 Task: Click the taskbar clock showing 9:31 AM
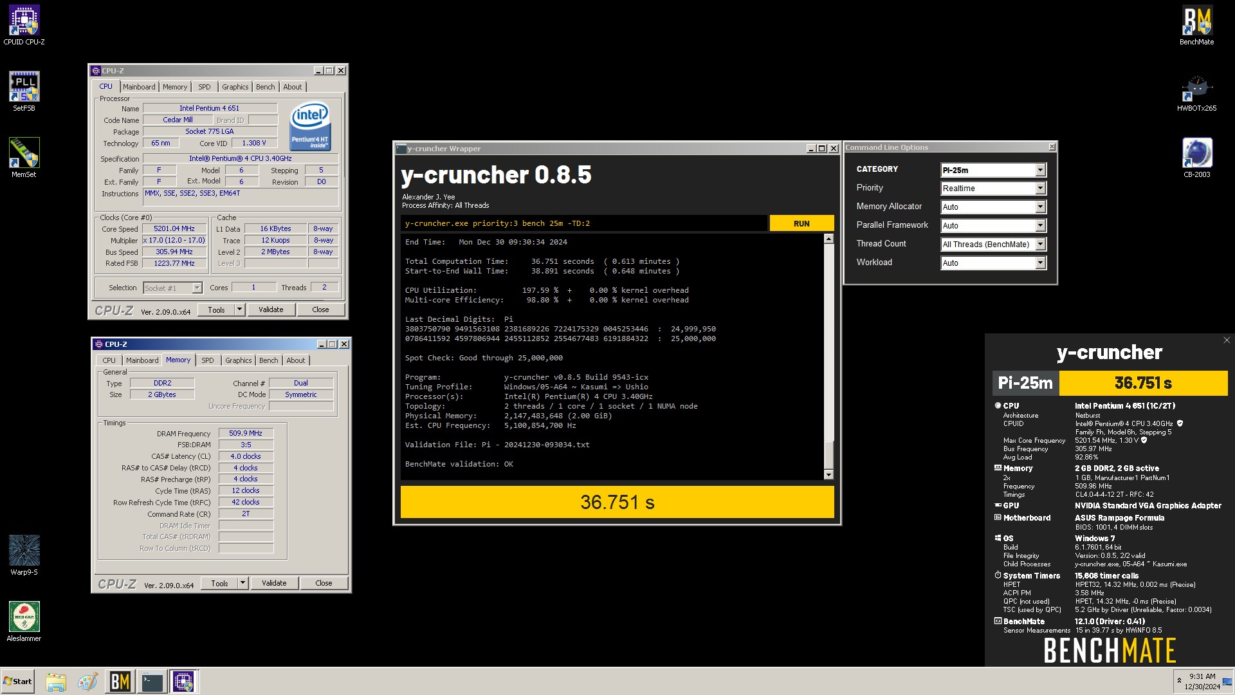[x=1202, y=681]
